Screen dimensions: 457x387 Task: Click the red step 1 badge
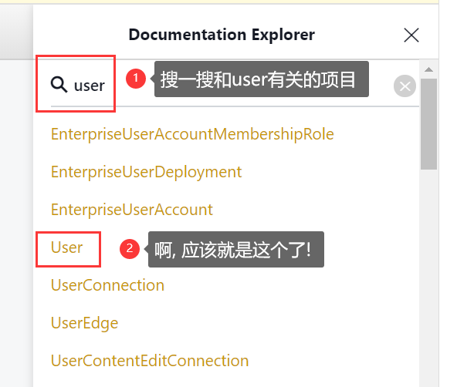click(136, 79)
